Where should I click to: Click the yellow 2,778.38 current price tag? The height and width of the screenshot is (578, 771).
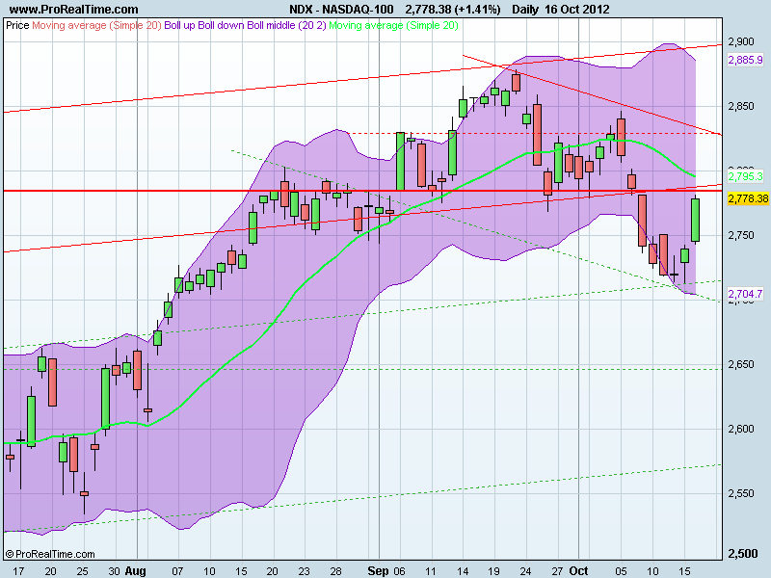(748, 198)
